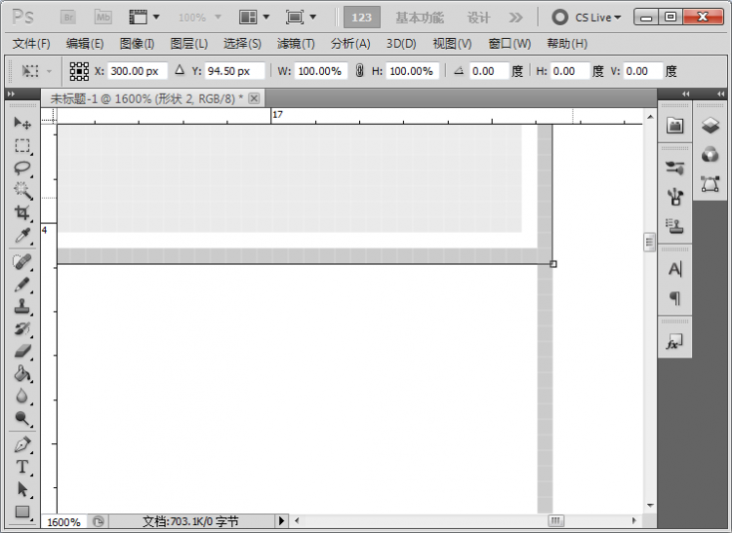This screenshot has width=732, height=533.
Task: Open the Channels panel icon
Action: tap(711, 154)
